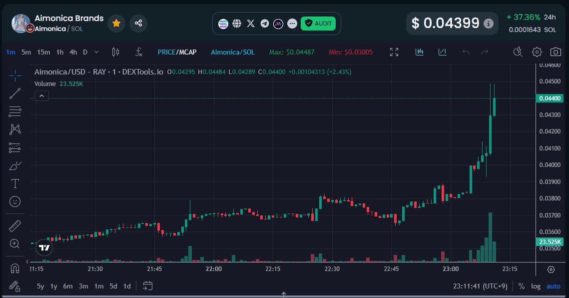Screen dimensions: 569x298
Task: Switch to the 5m timeframe
Action: 26,52
